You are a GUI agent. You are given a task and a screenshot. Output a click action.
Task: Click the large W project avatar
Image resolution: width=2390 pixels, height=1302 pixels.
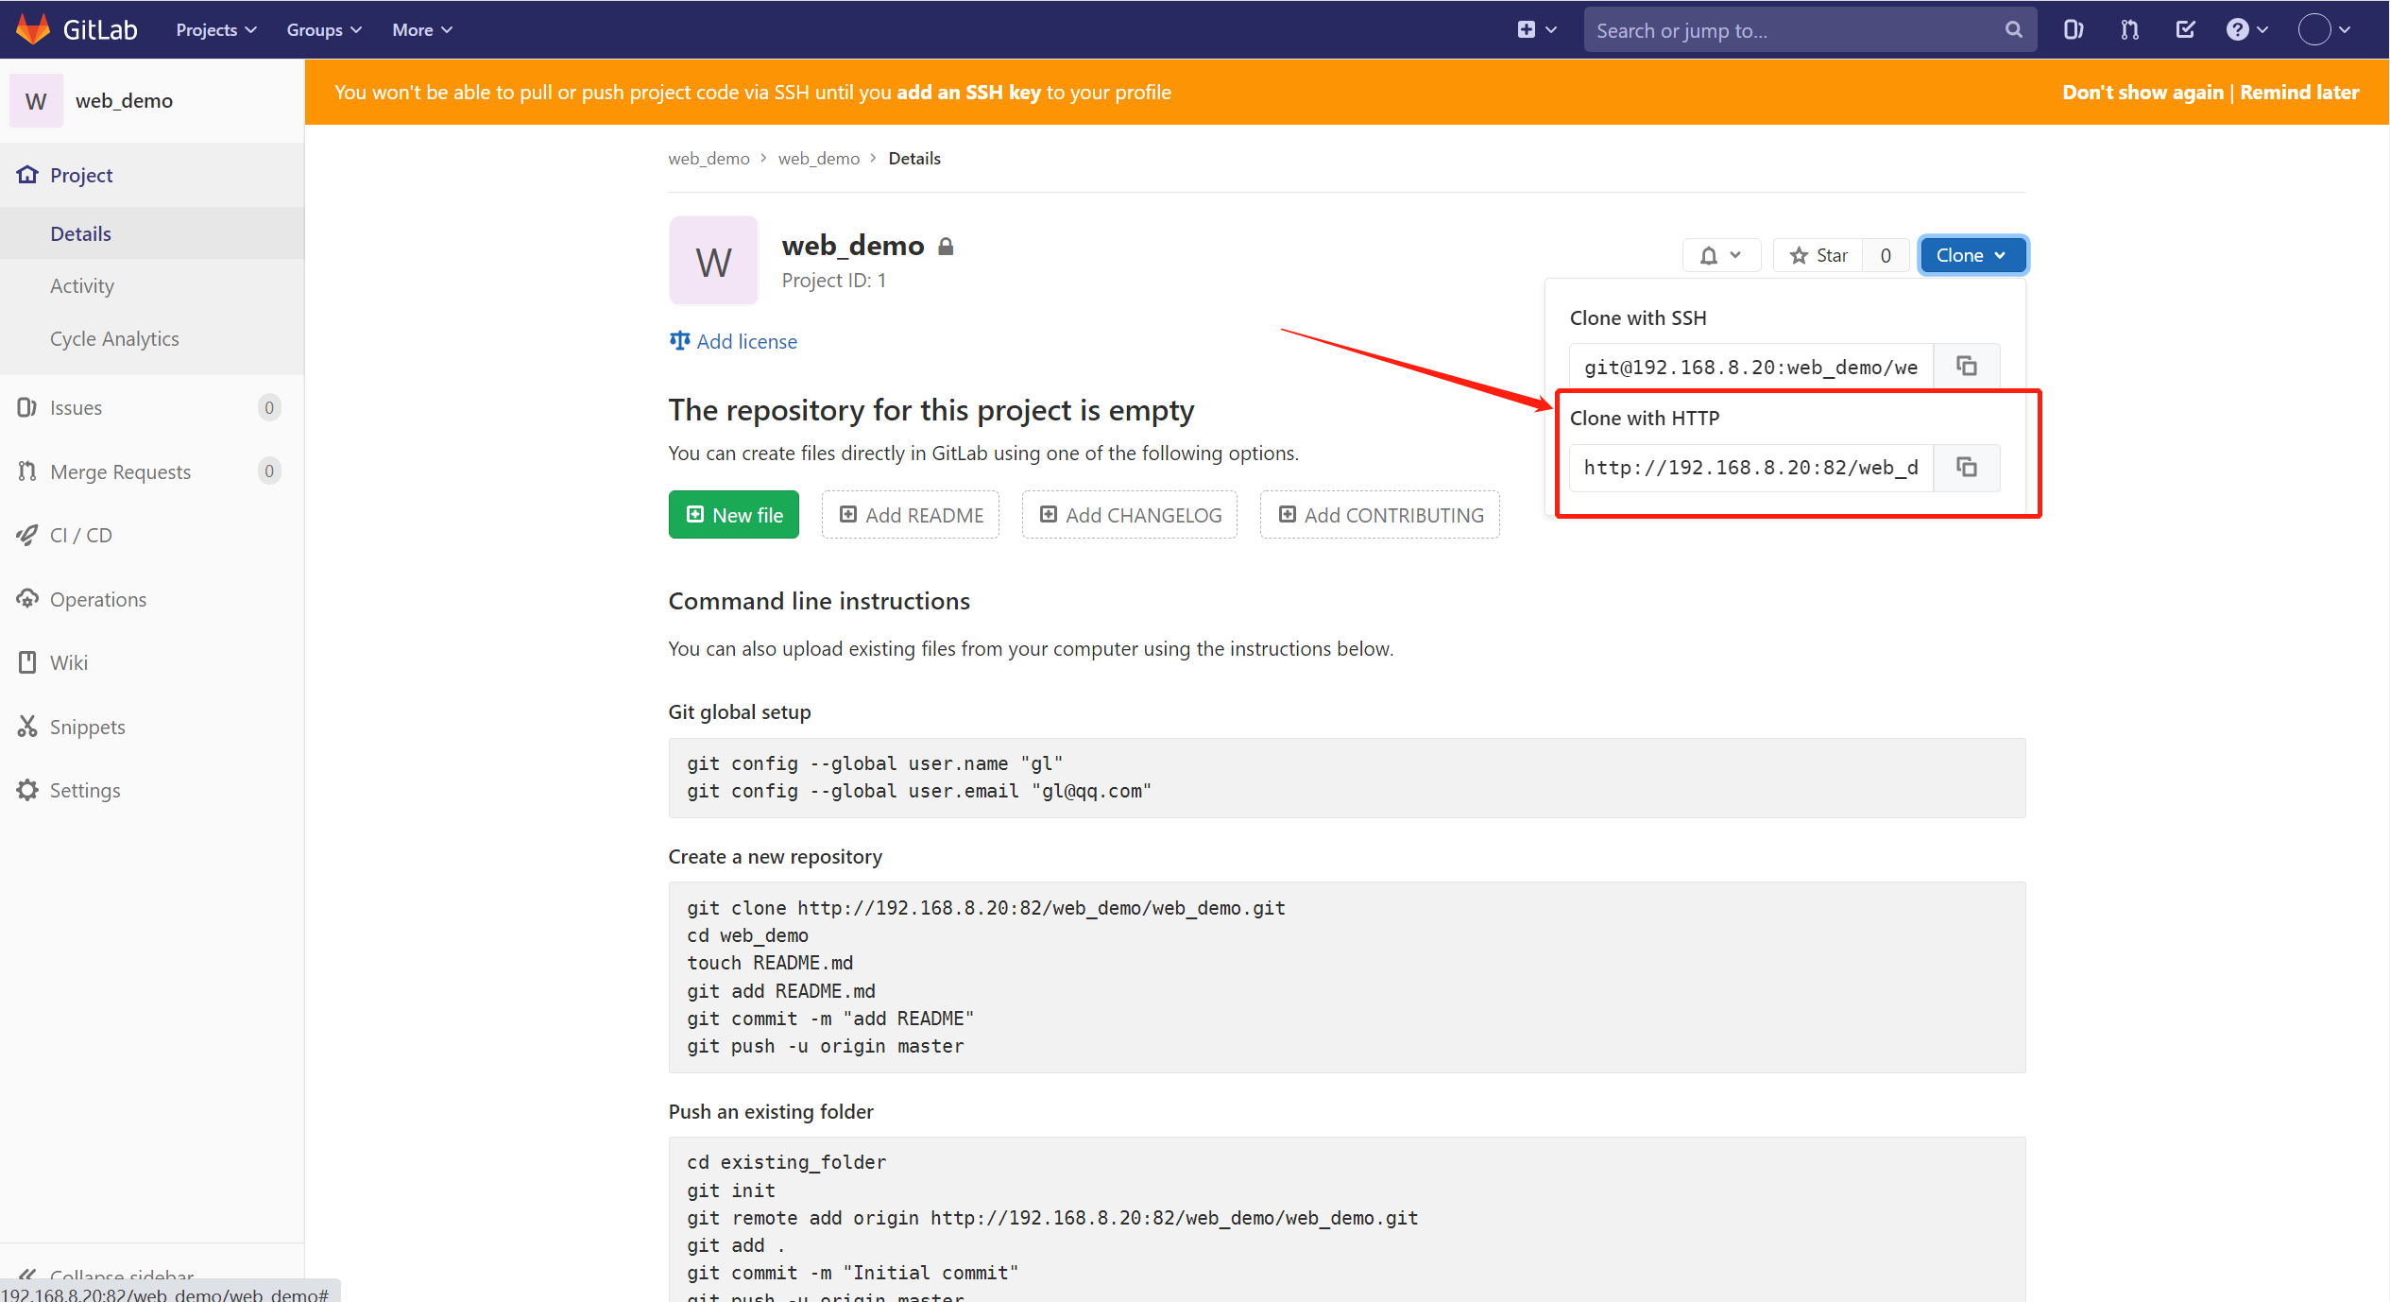pos(713,261)
